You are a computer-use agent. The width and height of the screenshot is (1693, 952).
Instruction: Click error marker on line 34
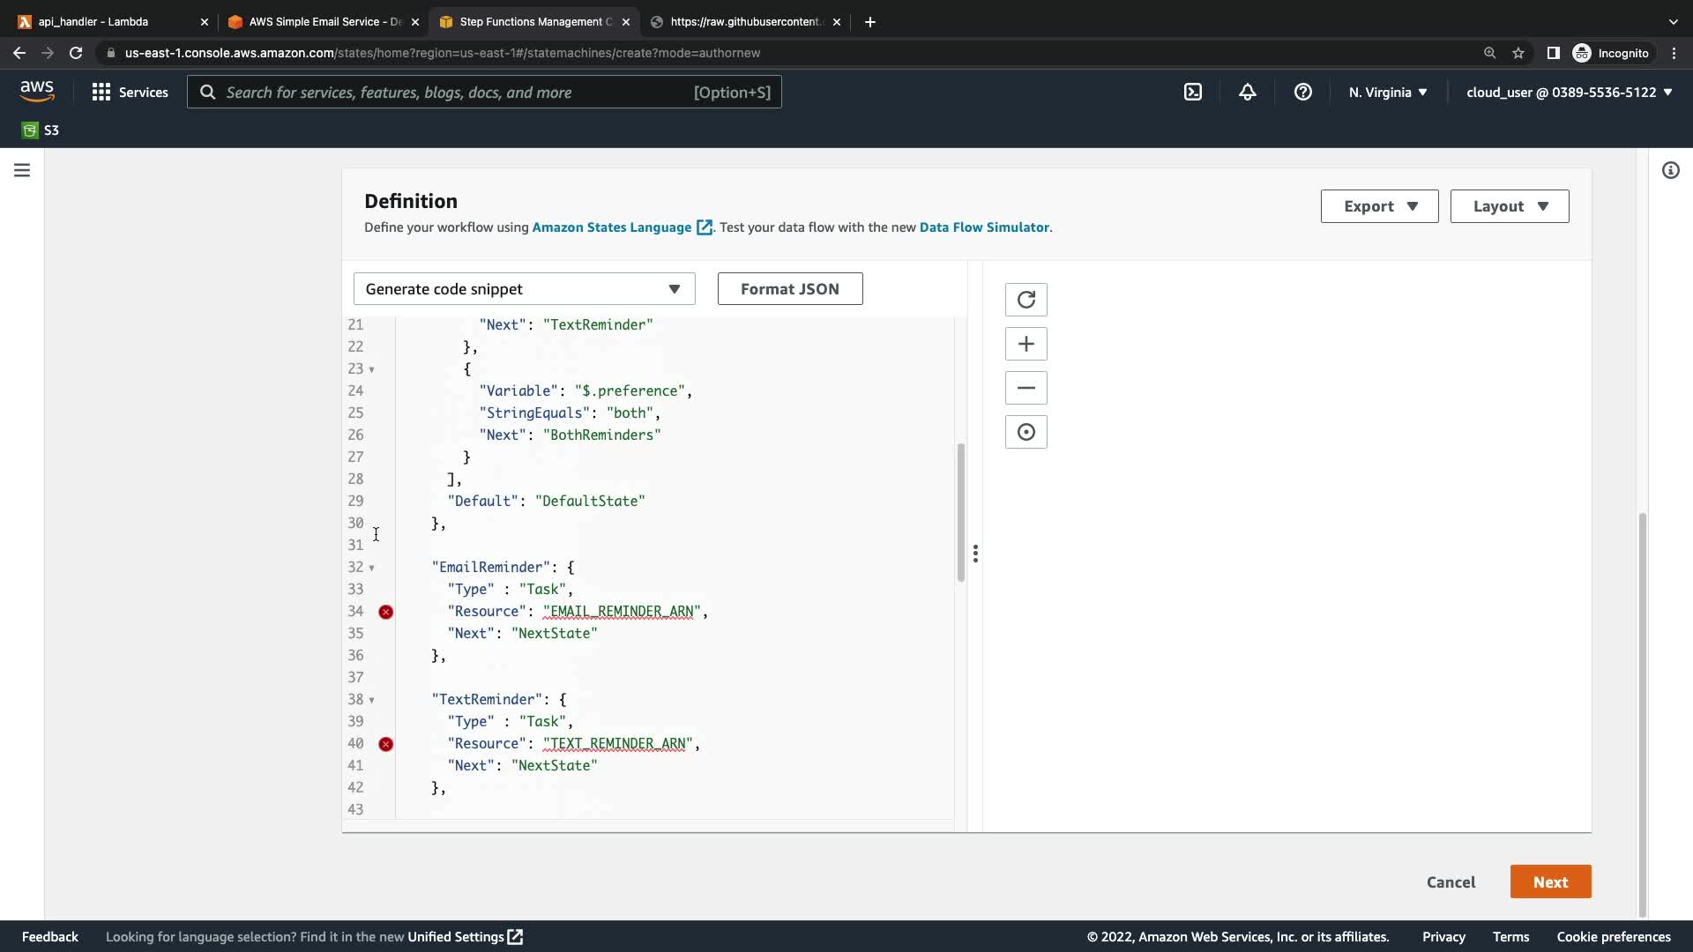click(385, 612)
